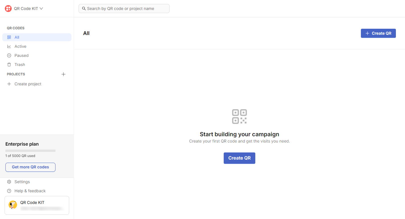
Task: Click the Settings gear icon
Action: pos(9,182)
